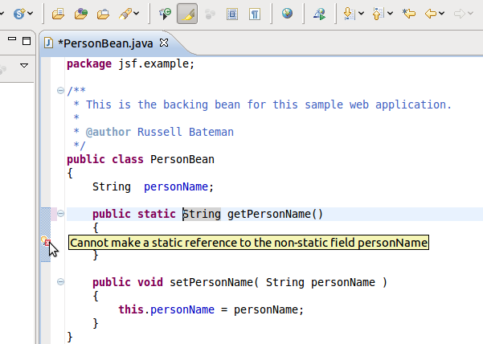
Task: Click the '@author' Javadoc tag
Action: (x=108, y=132)
